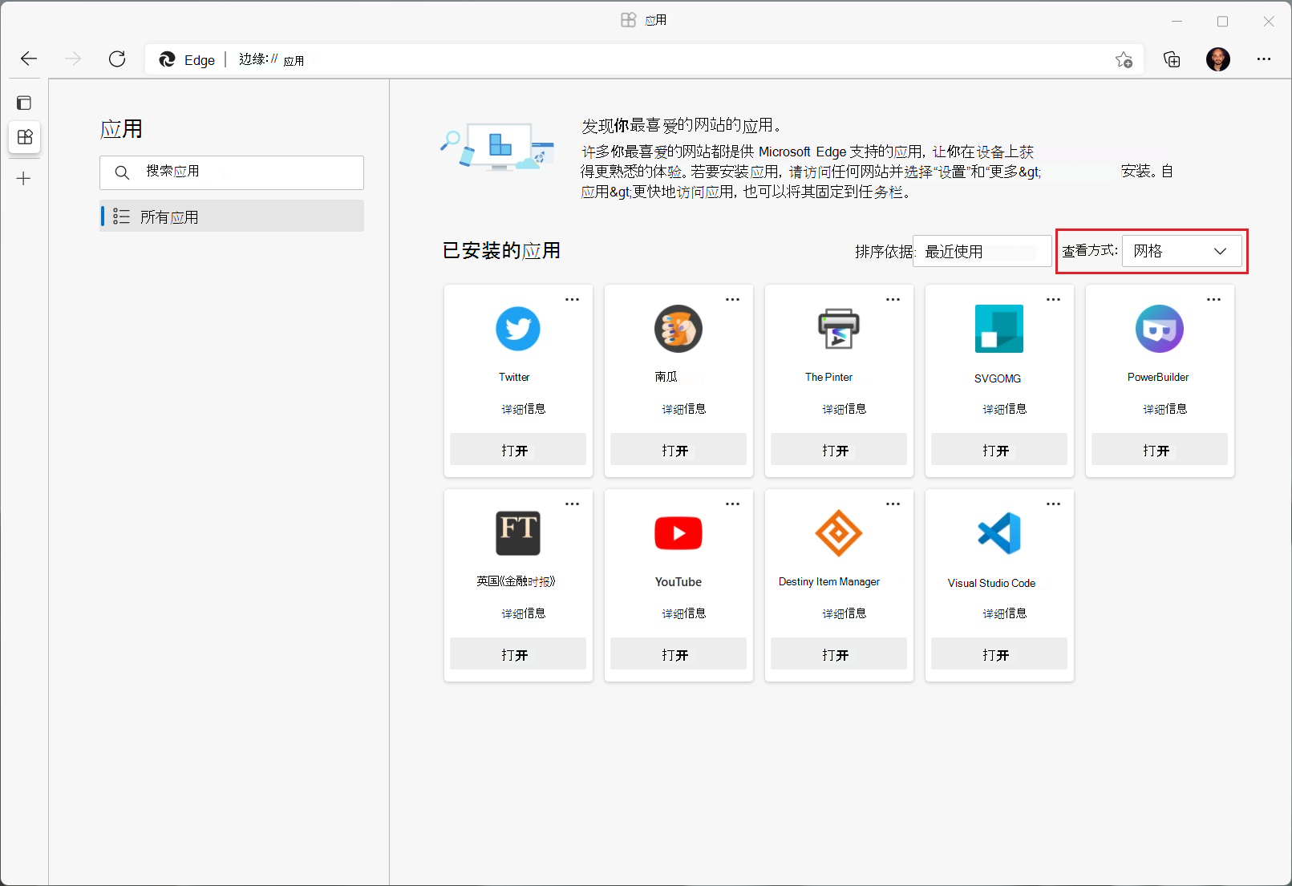View 详细信息 for The Pinter

tap(844, 409)
